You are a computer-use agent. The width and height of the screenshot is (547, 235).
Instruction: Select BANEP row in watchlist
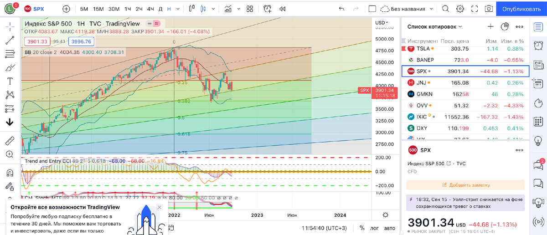[x=465, y=60]
